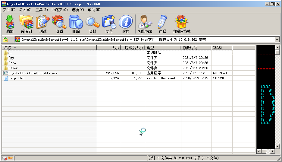Sort by CRC32 column header
Screen dimensions: 282x162
point(221,48)
